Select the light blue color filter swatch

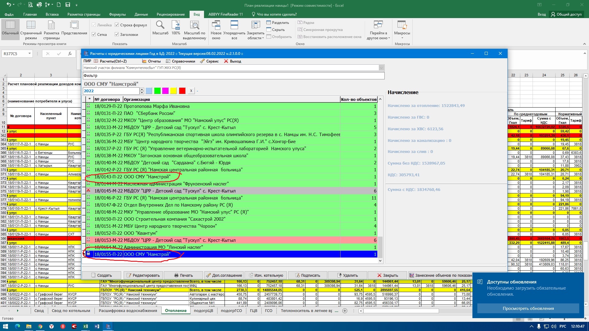149,91
